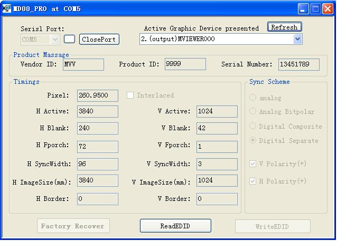Select the Serial Number field

click(298, 64)
